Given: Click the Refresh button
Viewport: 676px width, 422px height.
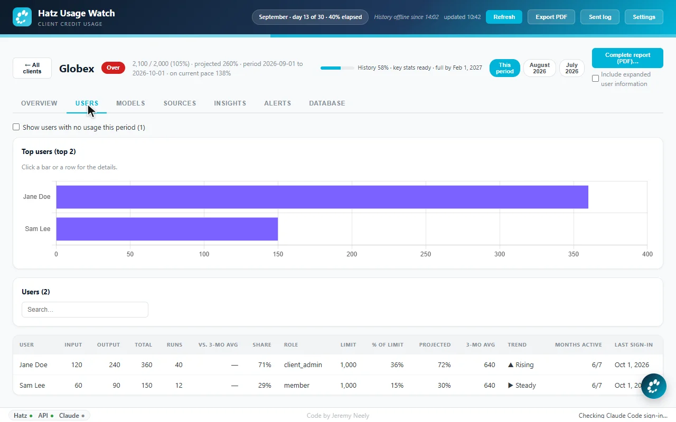Looking at the screenshot, I should coord(504,17).
